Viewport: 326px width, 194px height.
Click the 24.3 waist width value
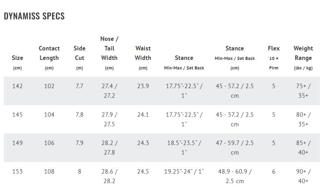143,143
